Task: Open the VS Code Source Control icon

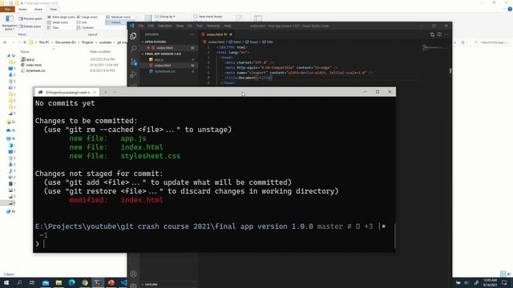Action: point(133,62)
